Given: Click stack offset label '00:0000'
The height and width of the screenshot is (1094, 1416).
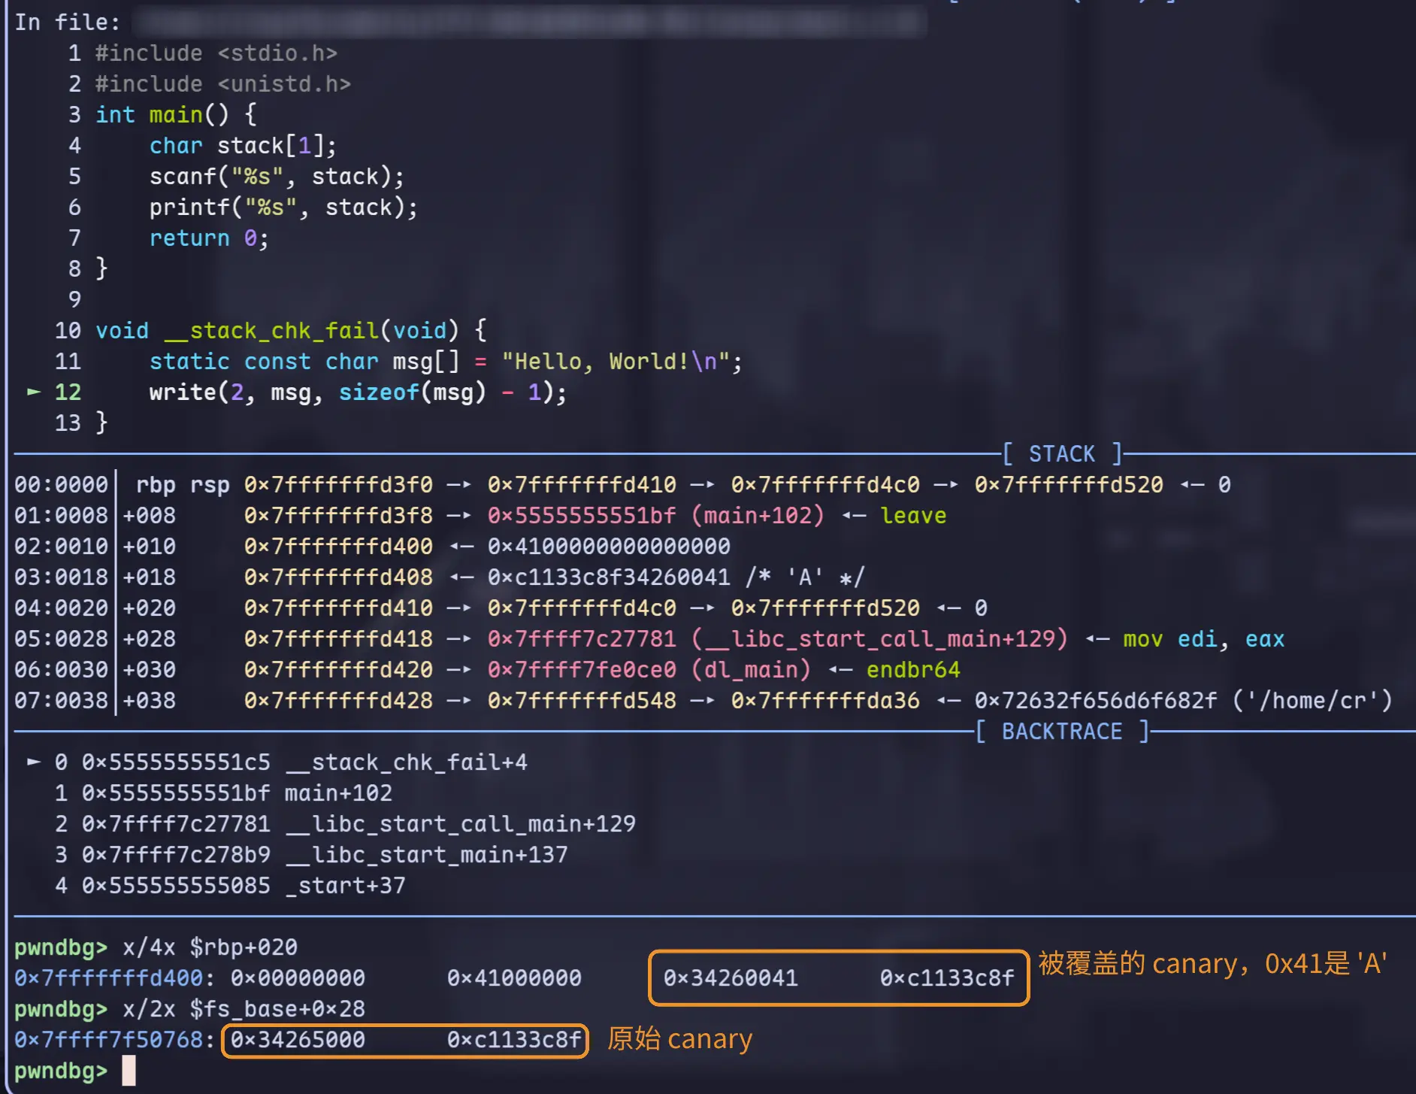Looking at the screenshot, I should pyautogui.click(x=61, y=485).
